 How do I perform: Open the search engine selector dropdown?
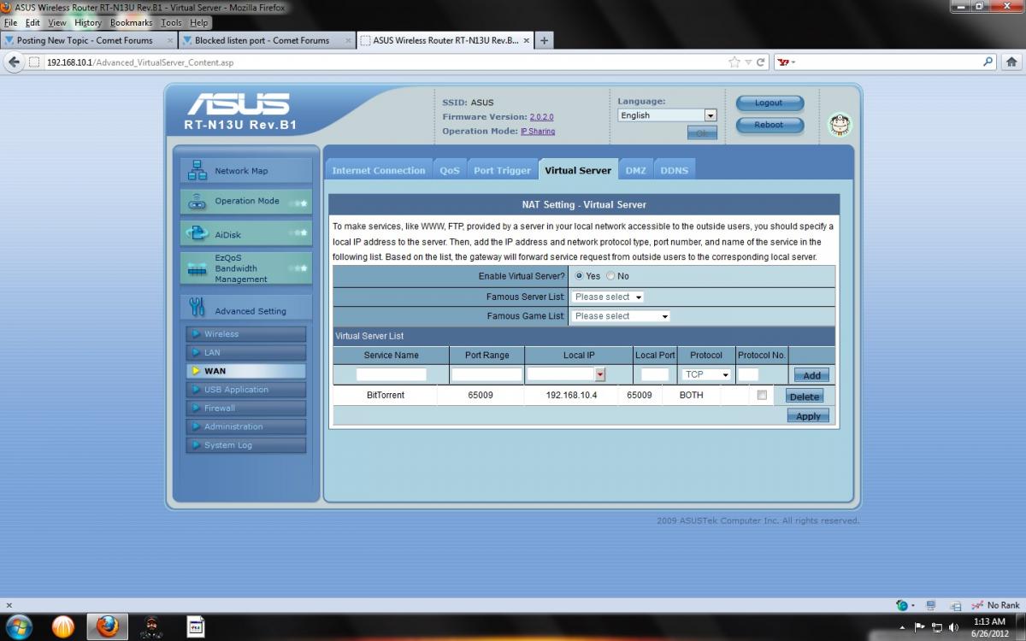(x=786, y=62)
